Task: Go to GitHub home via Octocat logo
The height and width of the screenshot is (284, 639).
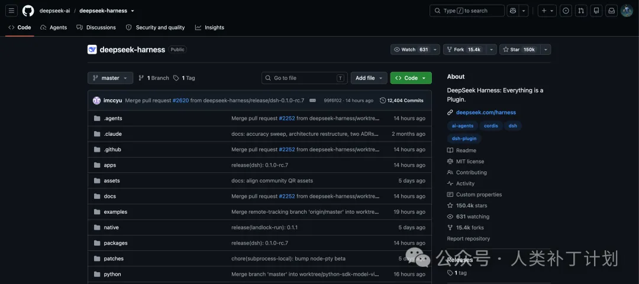Action: coord(28,11)
